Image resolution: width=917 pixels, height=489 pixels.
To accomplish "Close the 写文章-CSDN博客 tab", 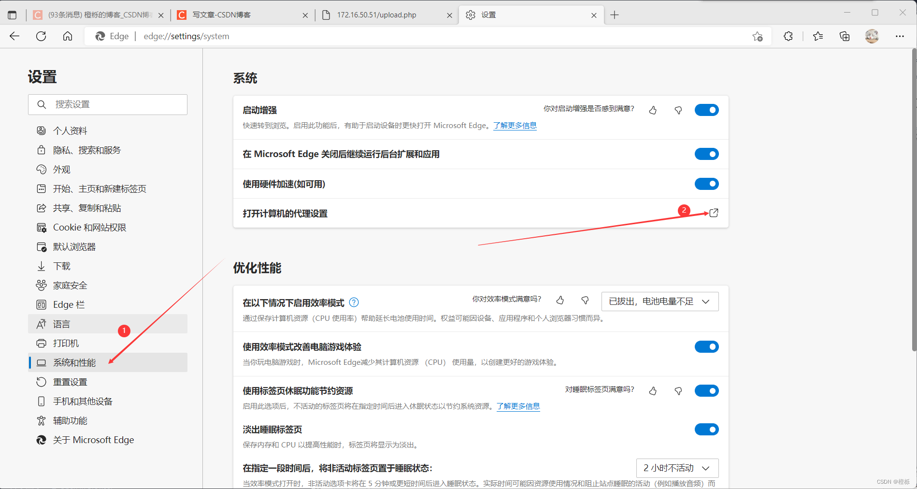I will click(x=305, y=15).
